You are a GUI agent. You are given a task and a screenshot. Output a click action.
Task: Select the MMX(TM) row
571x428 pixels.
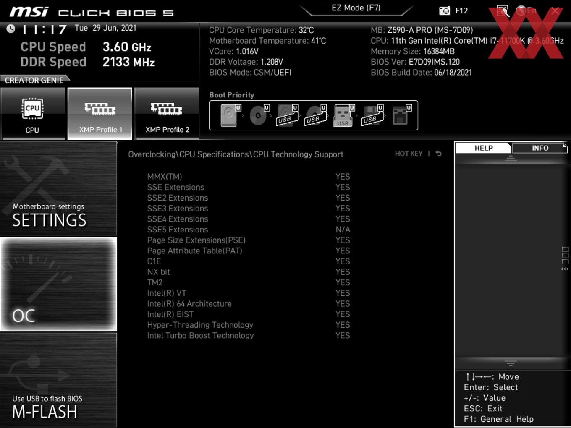point(249,177)
